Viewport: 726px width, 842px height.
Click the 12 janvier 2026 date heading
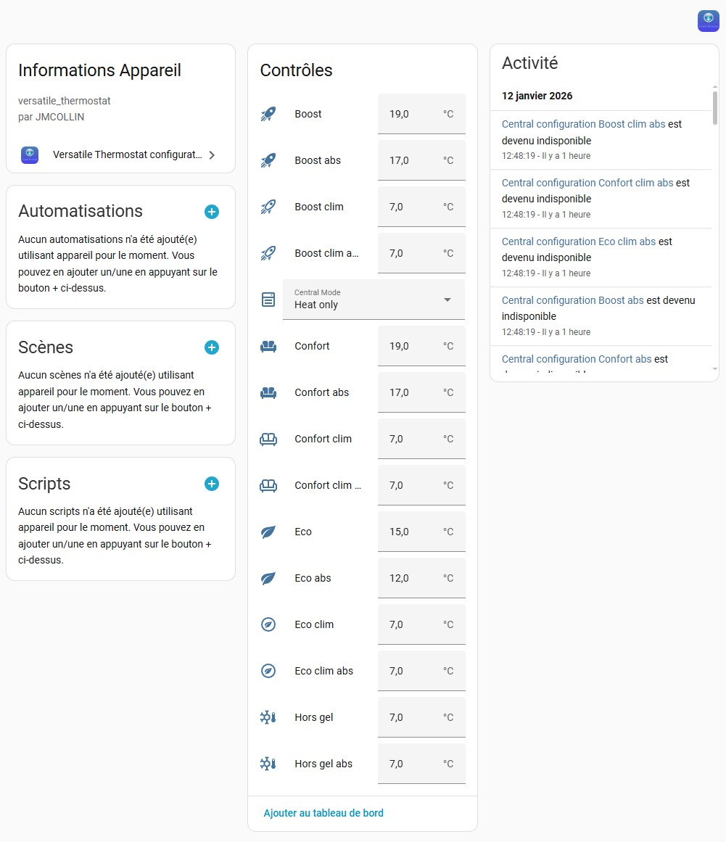click(x=537, y=96)
